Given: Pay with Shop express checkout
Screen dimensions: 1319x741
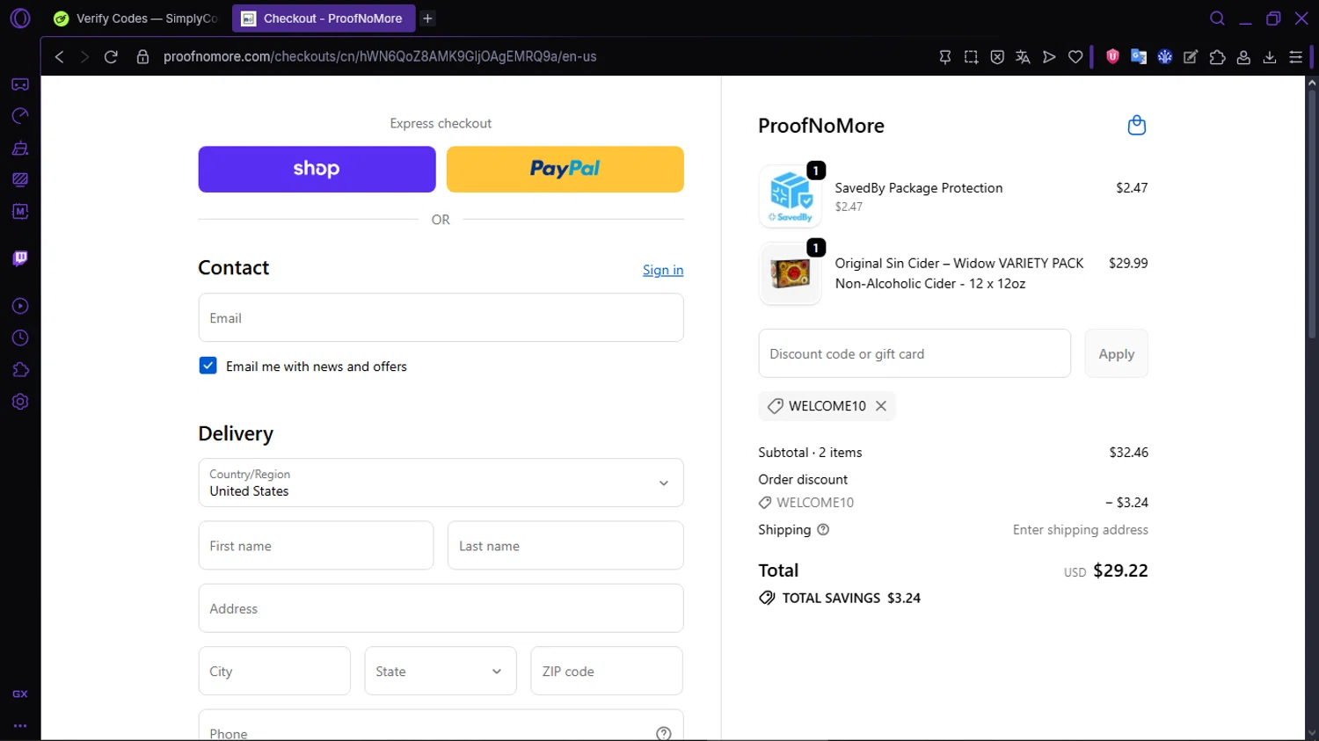Looking at the screenshot, I should tap(317, 169).
